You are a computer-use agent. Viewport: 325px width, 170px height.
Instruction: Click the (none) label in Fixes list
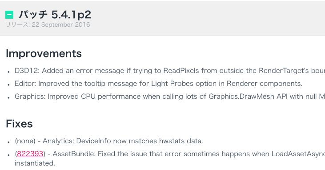(x=25, y=141)
